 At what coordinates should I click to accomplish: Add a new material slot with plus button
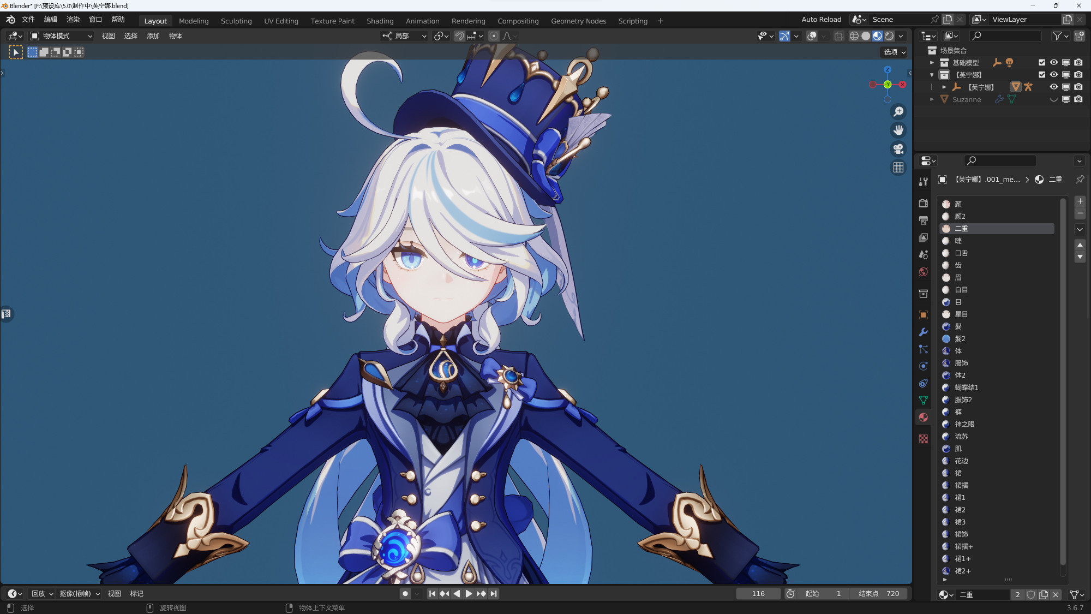pos(1080,201)
